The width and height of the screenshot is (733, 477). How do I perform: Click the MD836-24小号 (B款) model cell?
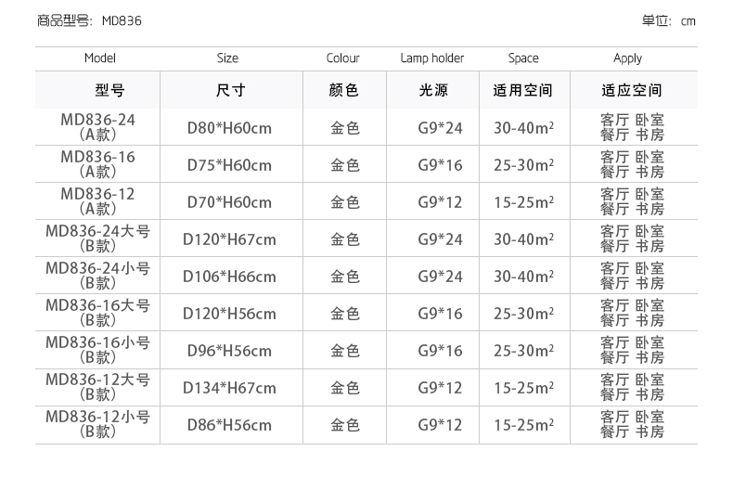point(97,276)
